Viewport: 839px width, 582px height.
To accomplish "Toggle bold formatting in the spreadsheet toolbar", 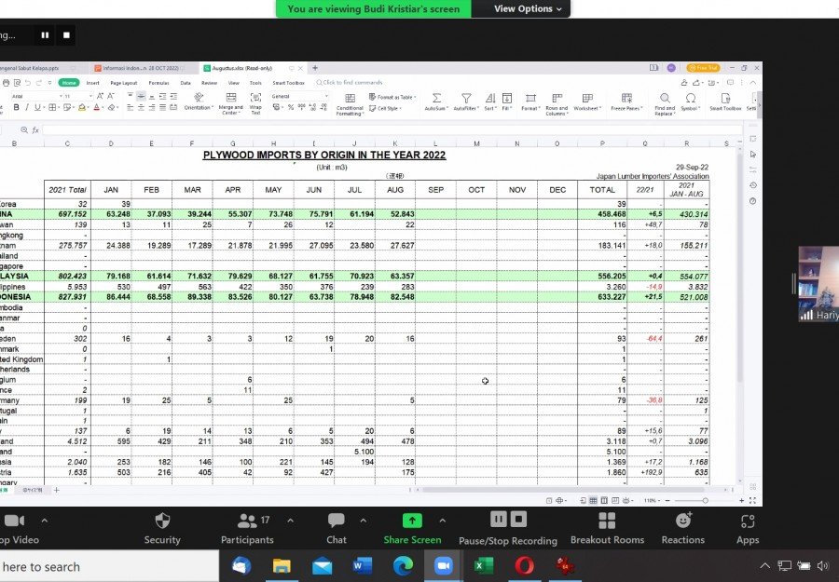I will click(16, 107).
